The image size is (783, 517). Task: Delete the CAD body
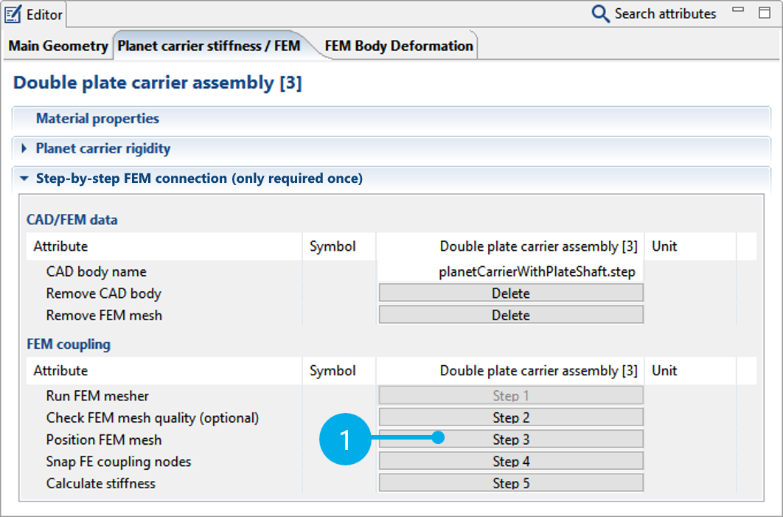(x=510, y=294)
